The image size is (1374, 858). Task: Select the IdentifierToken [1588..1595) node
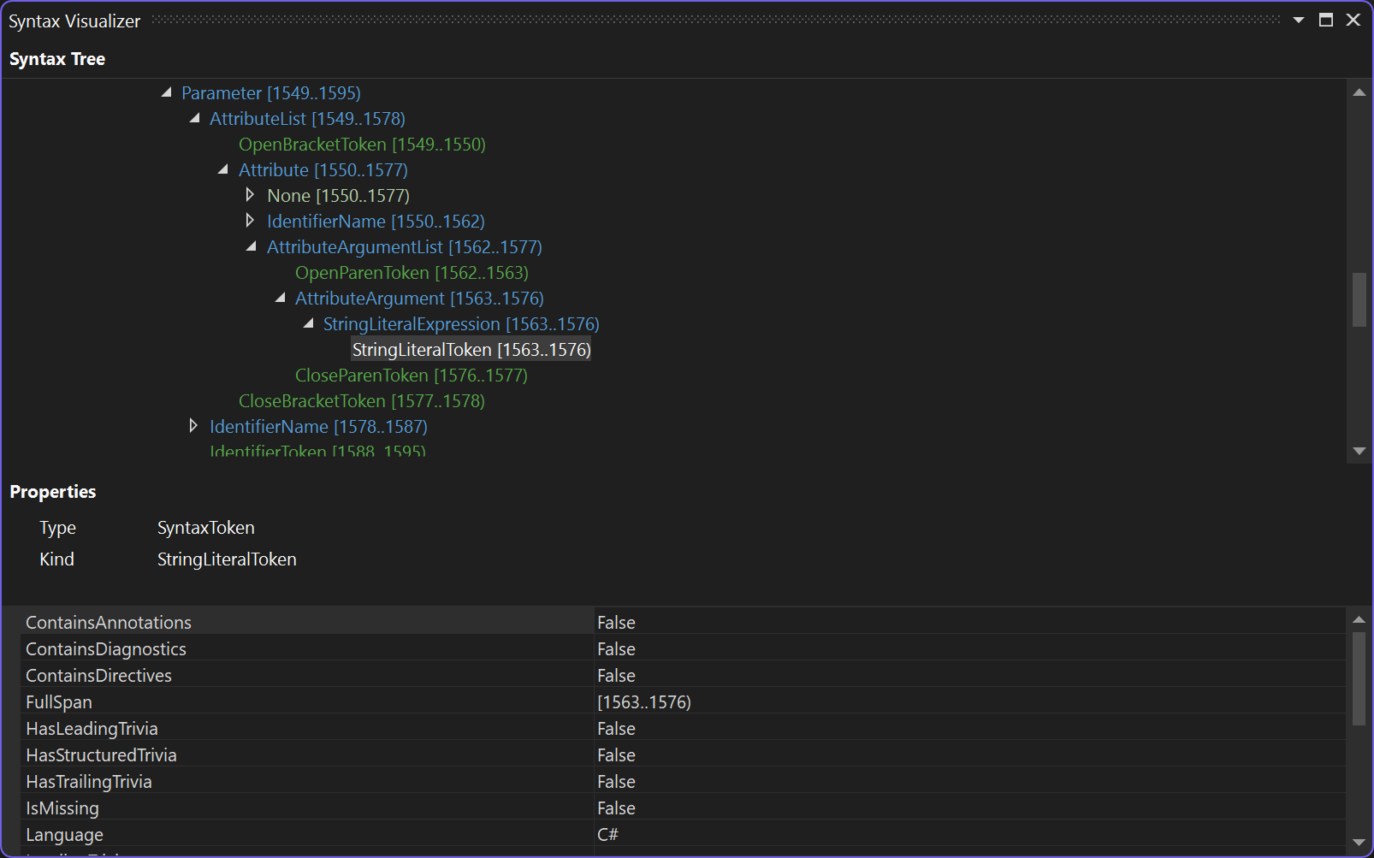(317, 451)
